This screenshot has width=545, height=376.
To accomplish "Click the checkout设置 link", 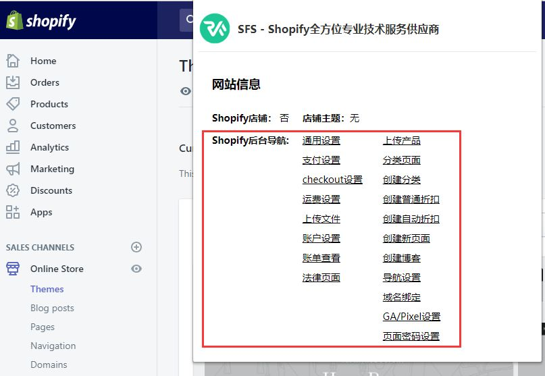I will click(x=332, y=180).
